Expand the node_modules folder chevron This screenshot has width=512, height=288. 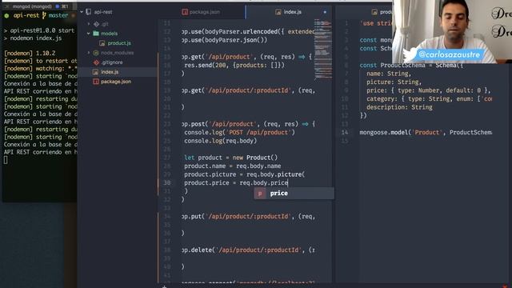coord(89,53)
